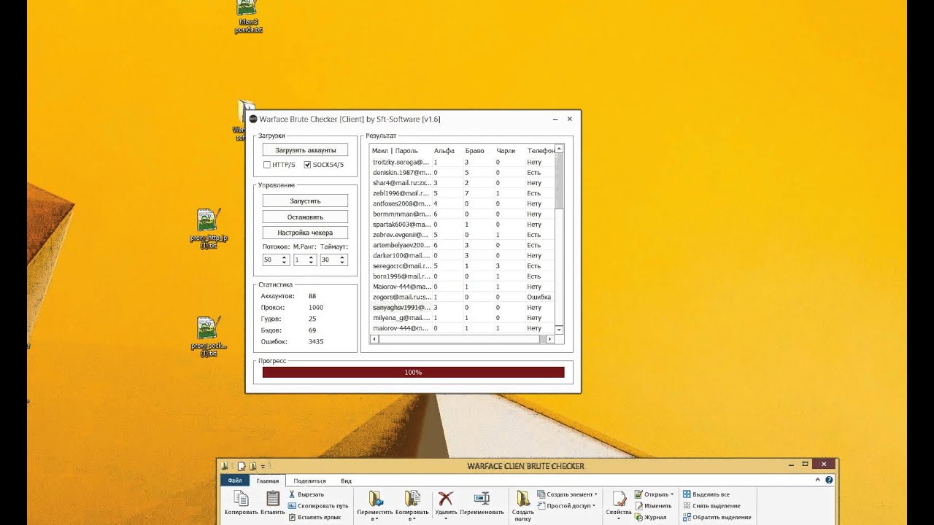This screenshot has height=525, width=934.
Task: Click Изменить in the ribbon
Action: tap(653, 505)
